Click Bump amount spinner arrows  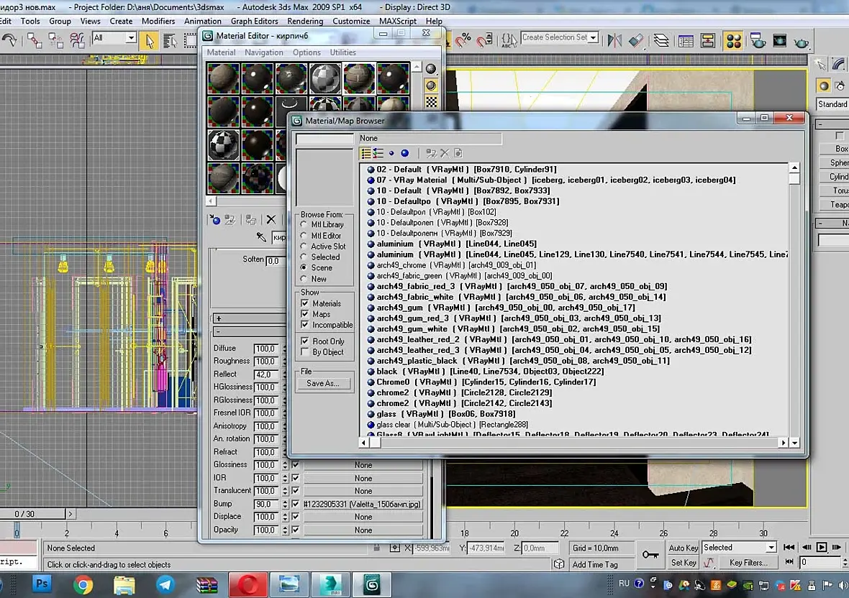click(285, 504)
